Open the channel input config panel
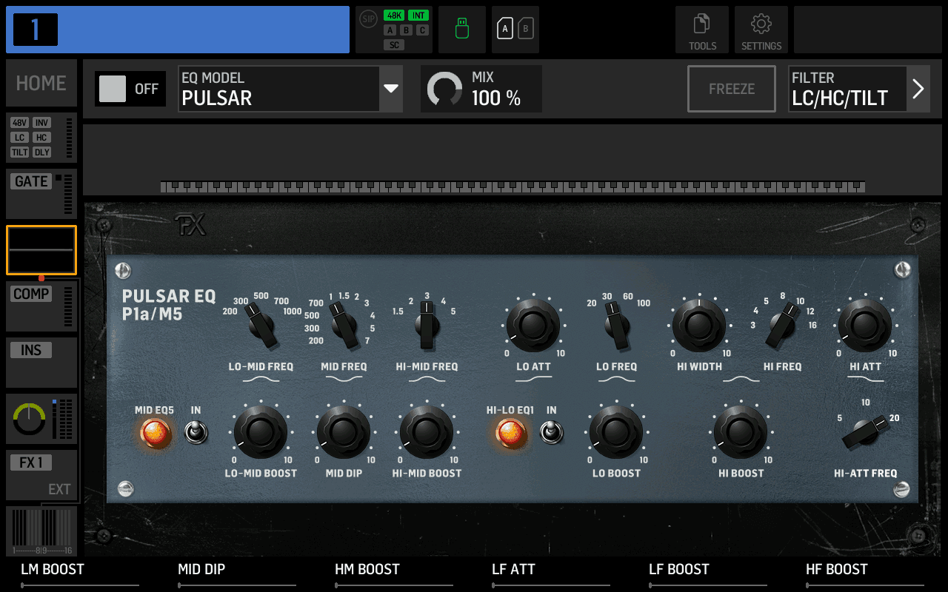The width and height of the screenshot is (948, 592). (41, 138)
